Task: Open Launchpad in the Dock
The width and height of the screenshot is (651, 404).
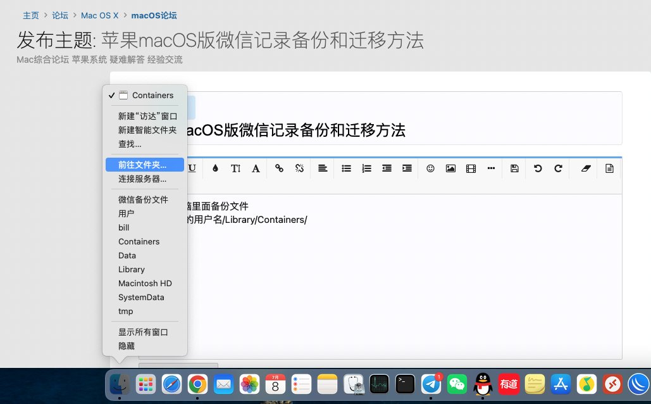Action: coord(146,384)
